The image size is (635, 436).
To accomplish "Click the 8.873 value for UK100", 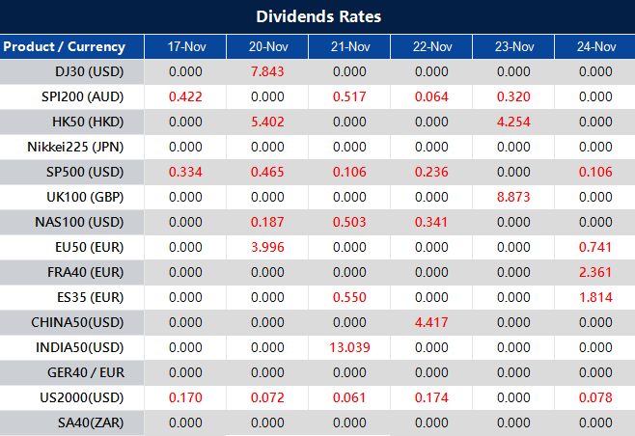I will click(513, 197).
